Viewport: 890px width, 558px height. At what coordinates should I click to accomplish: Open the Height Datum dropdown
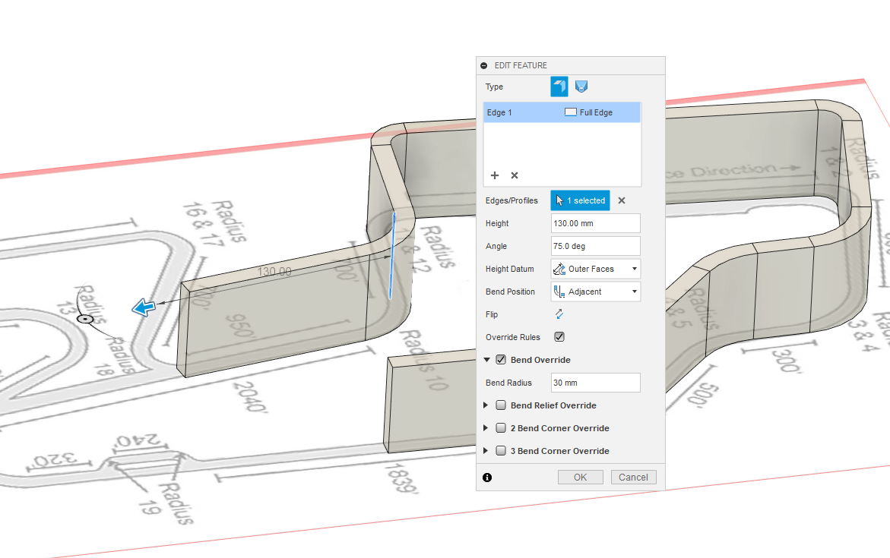click(635, 268)
